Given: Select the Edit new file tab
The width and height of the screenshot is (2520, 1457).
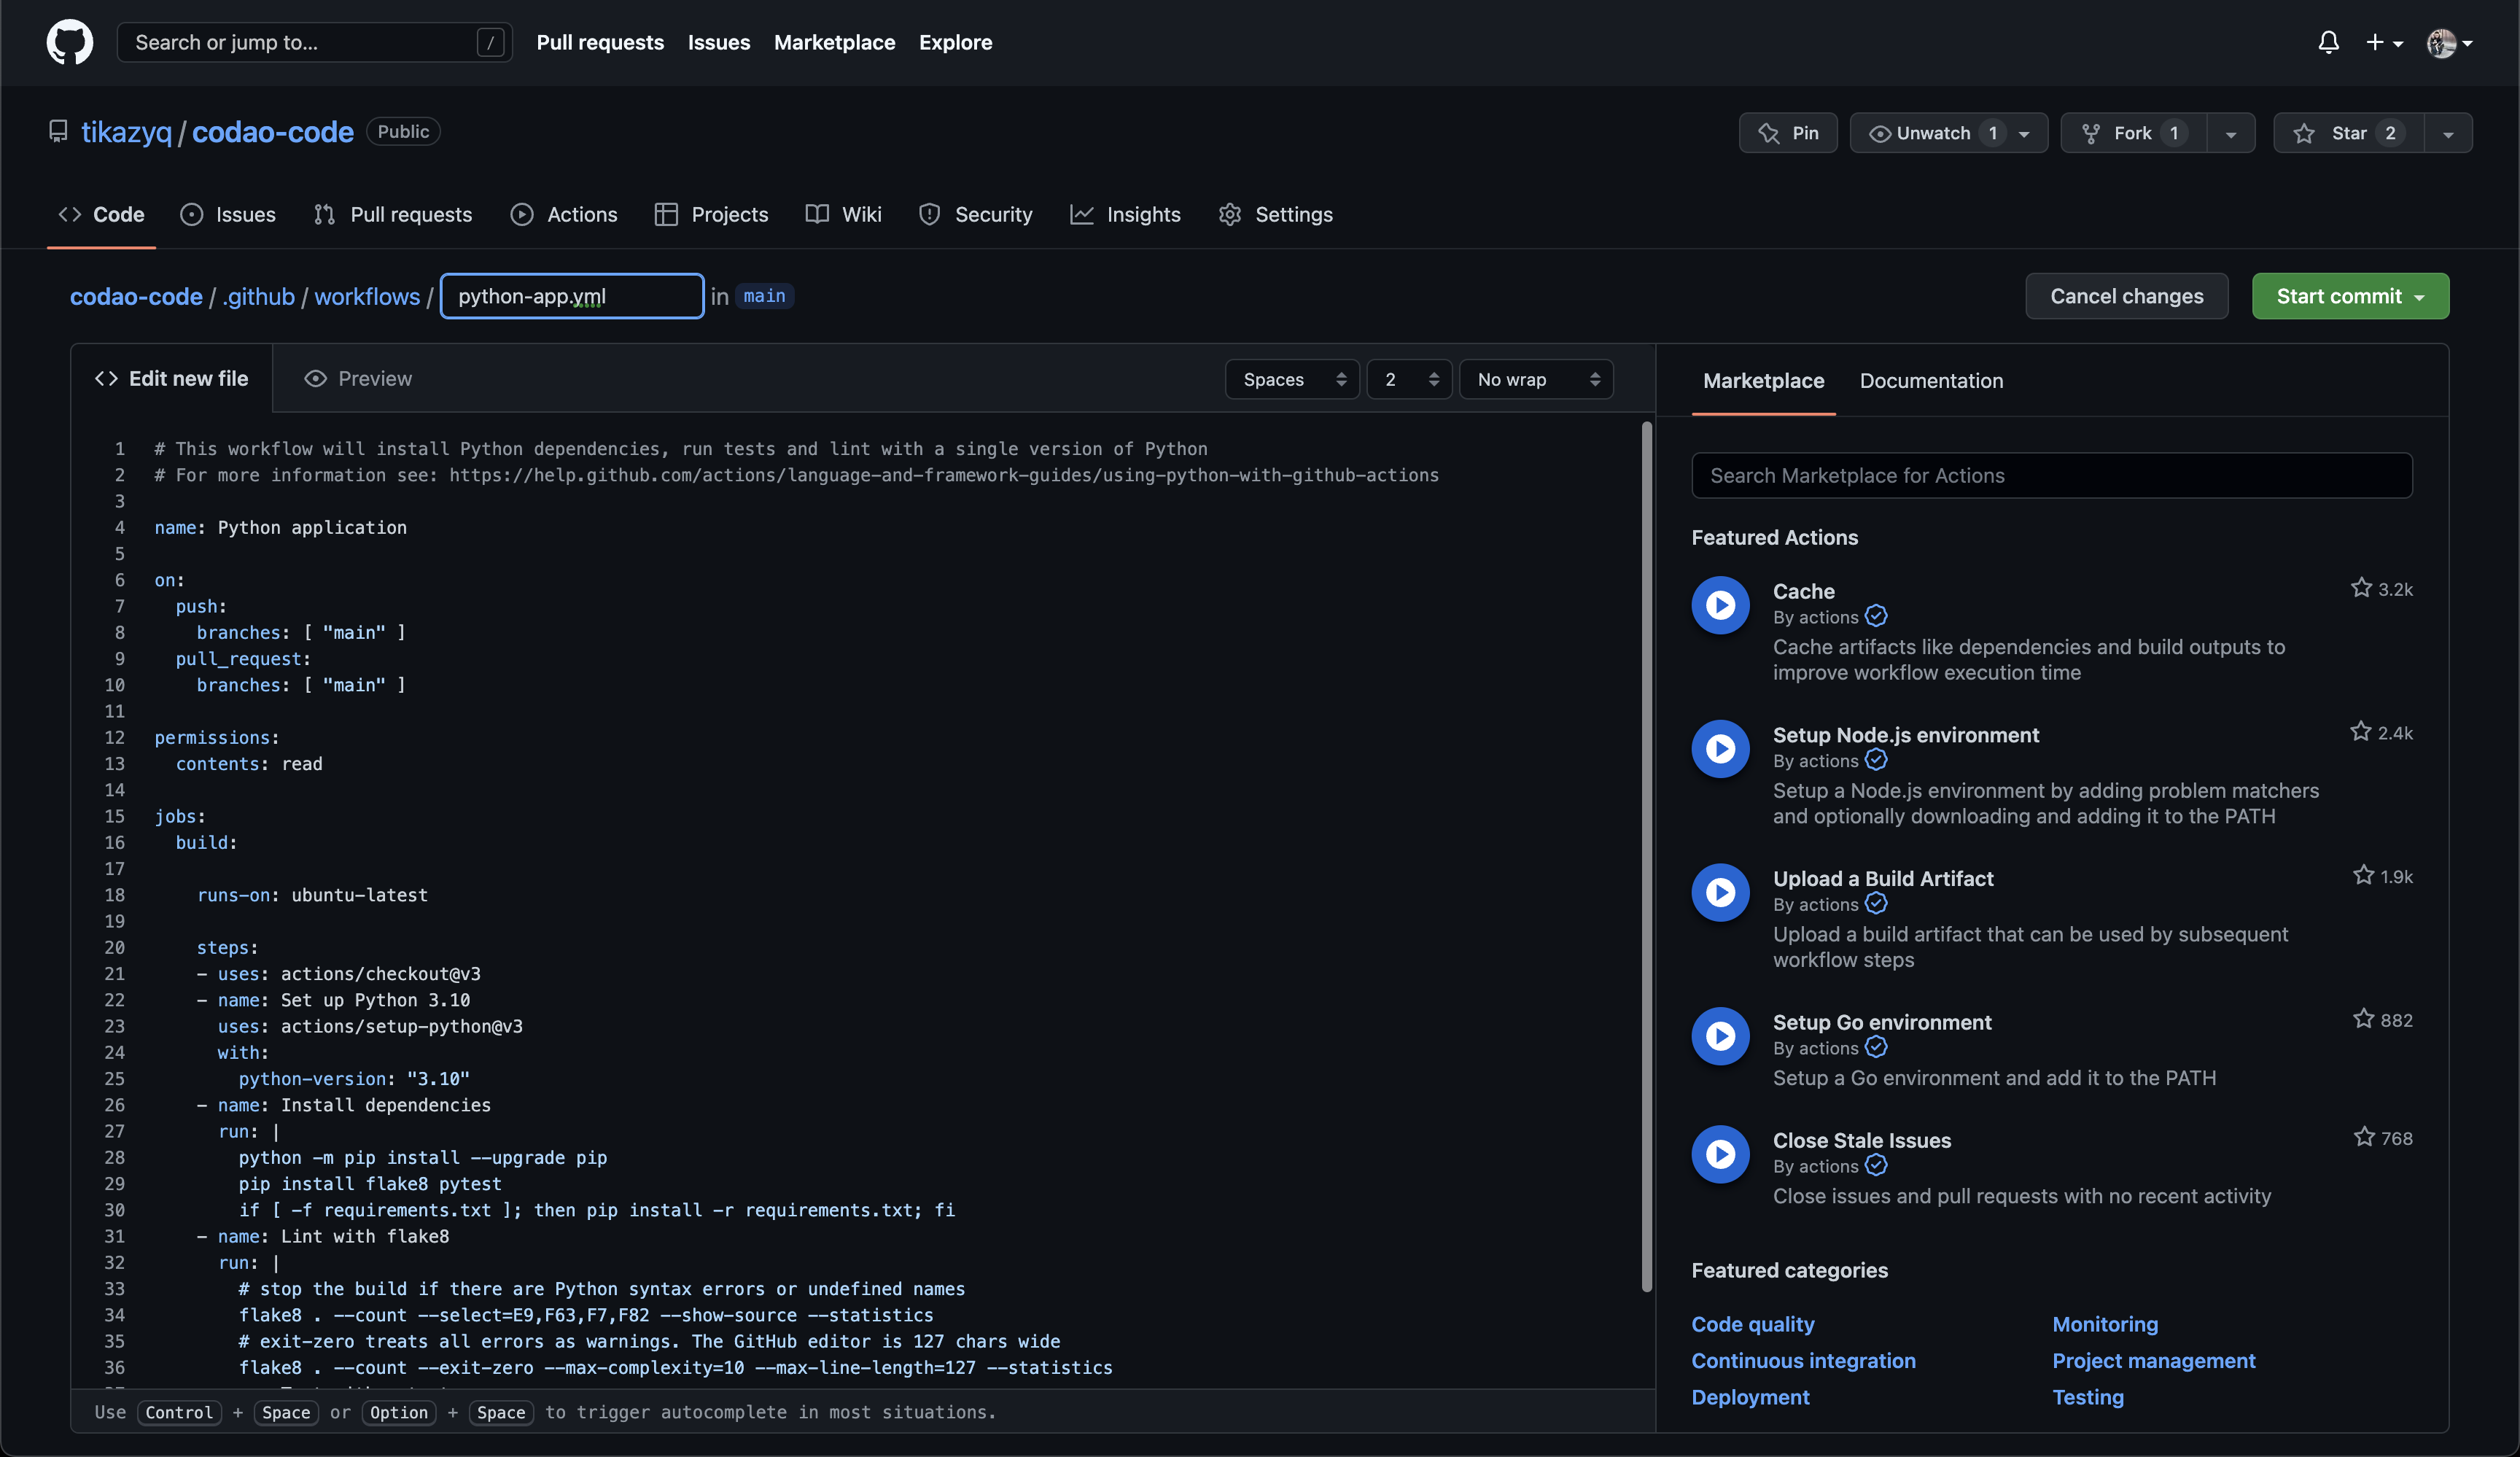Looking at the screenshot, I should pyautogui.click(x=171, y=378).
